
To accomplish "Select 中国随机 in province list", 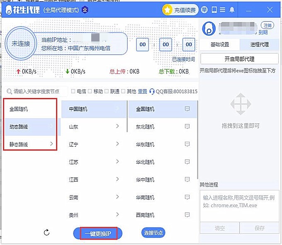I will coord(94,109).
